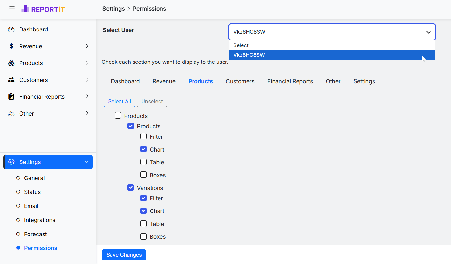
Task: Switch to the Financial Reports tab
Action: pyautogui.click(x=290, y=81)
